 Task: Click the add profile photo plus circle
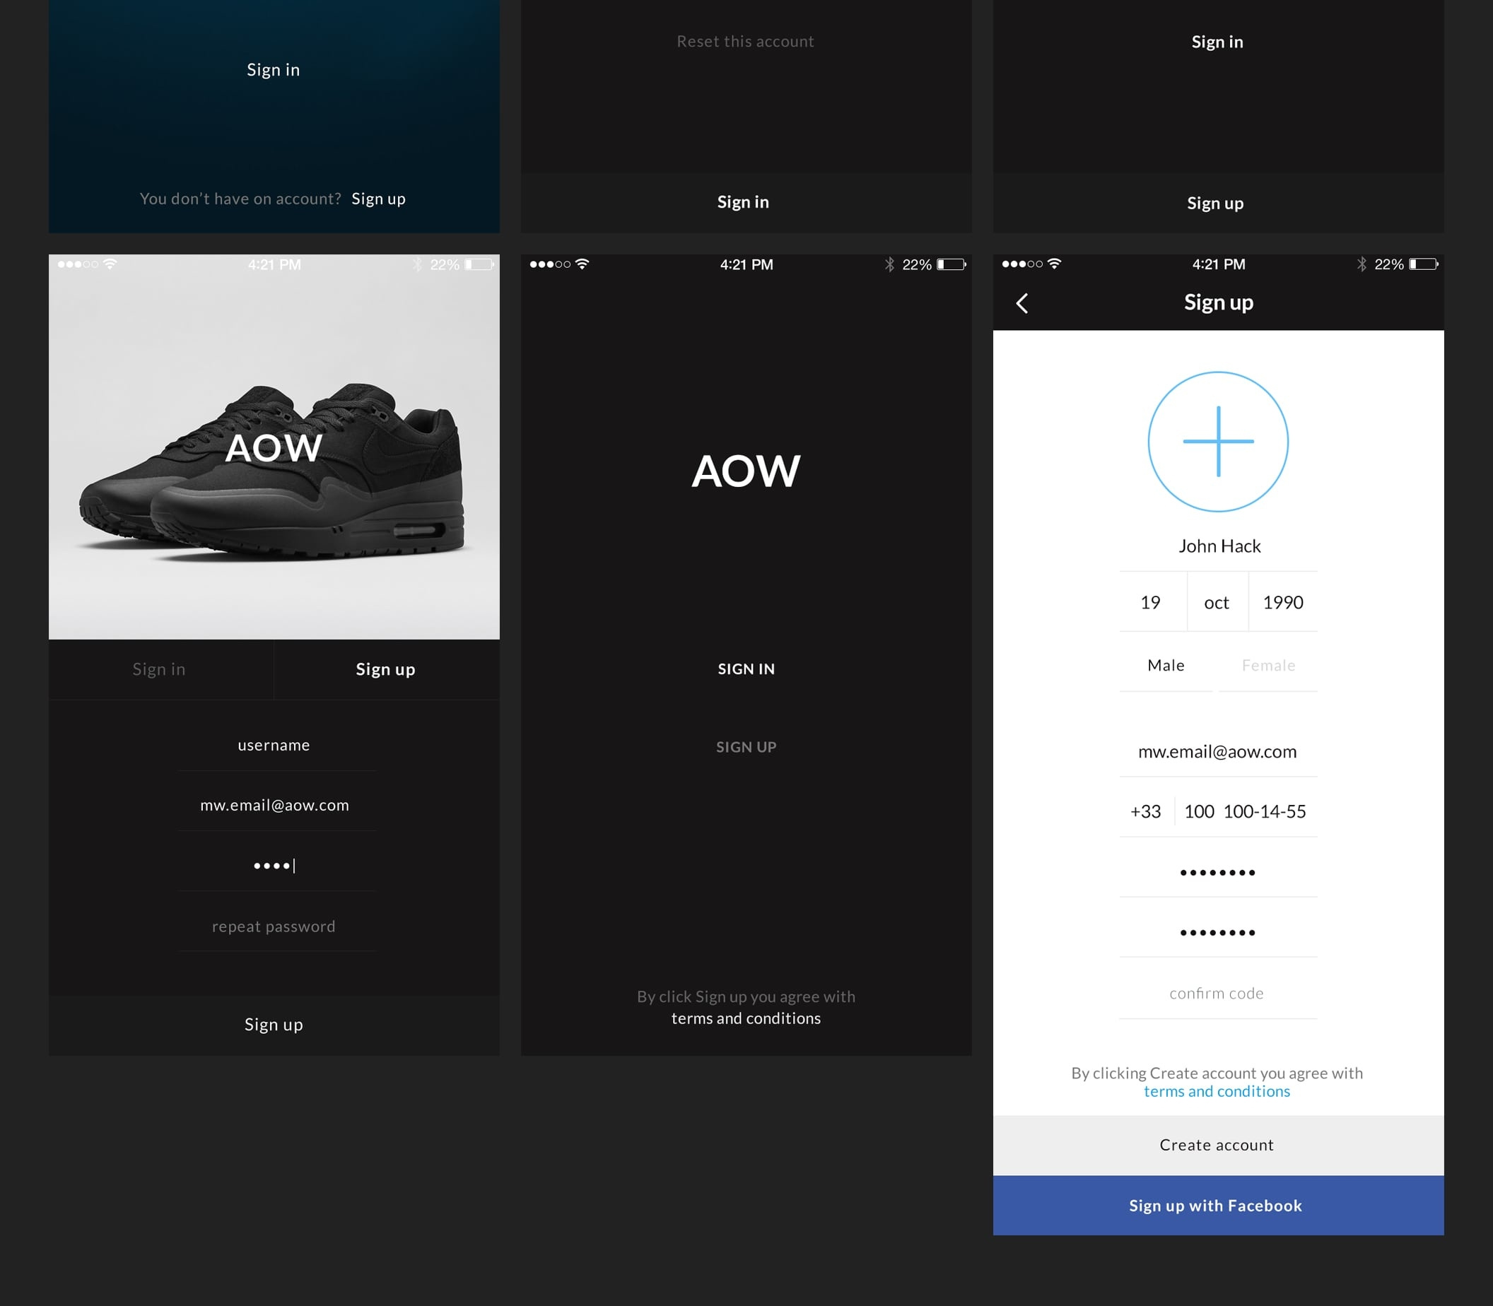tap(1217, 442)
